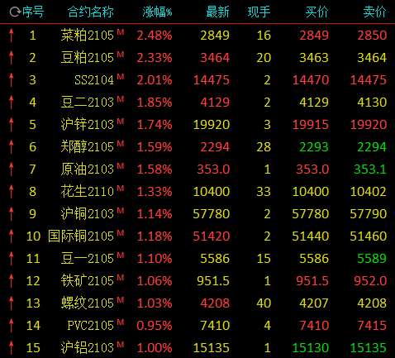Image resolution: width=395 pixels, height=358 pixels.
Task: Click the 2.33% change value
Action: click(155, 58)
